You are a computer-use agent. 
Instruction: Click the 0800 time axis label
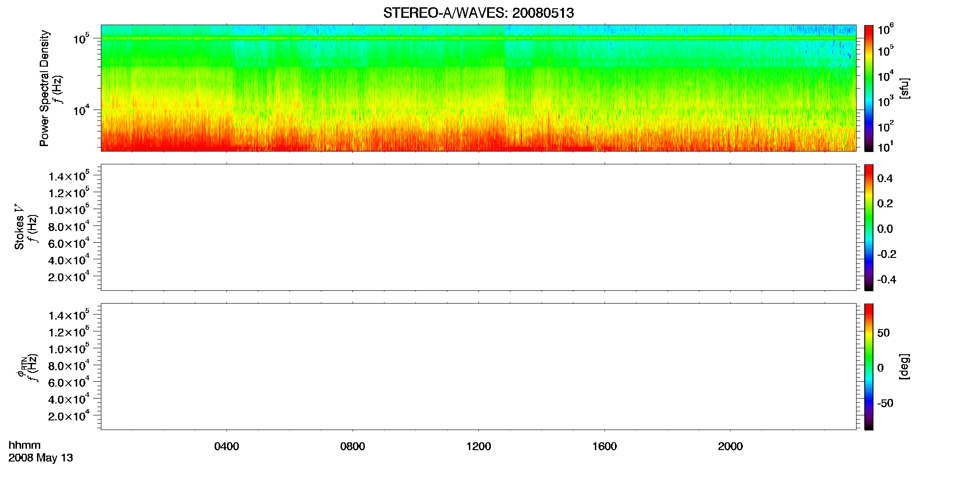(352, 446)
